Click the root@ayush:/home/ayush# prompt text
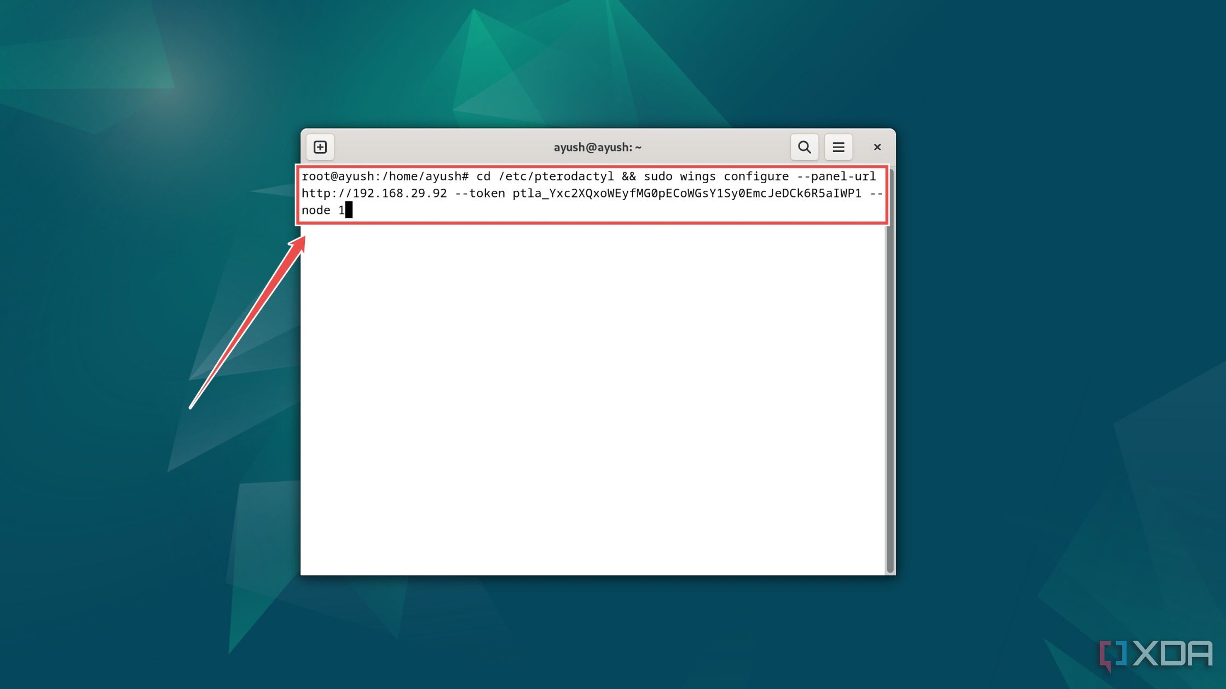1226x689 pixels. point(385,177)
